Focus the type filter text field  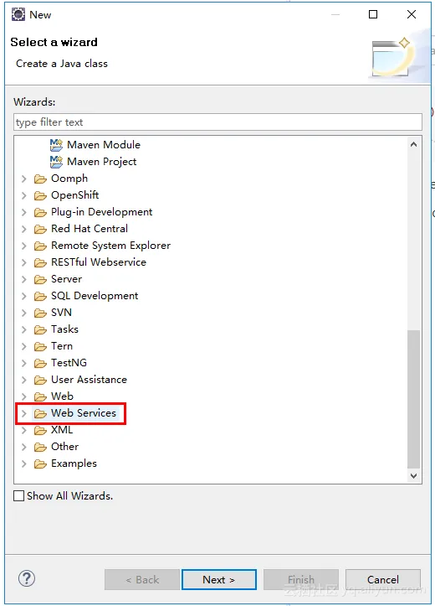[x=217, y=122]
